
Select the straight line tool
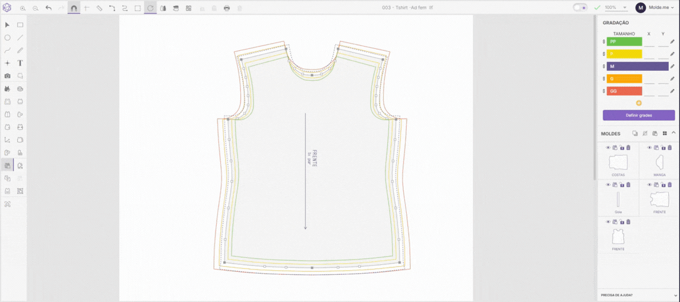tap(20, 38)
